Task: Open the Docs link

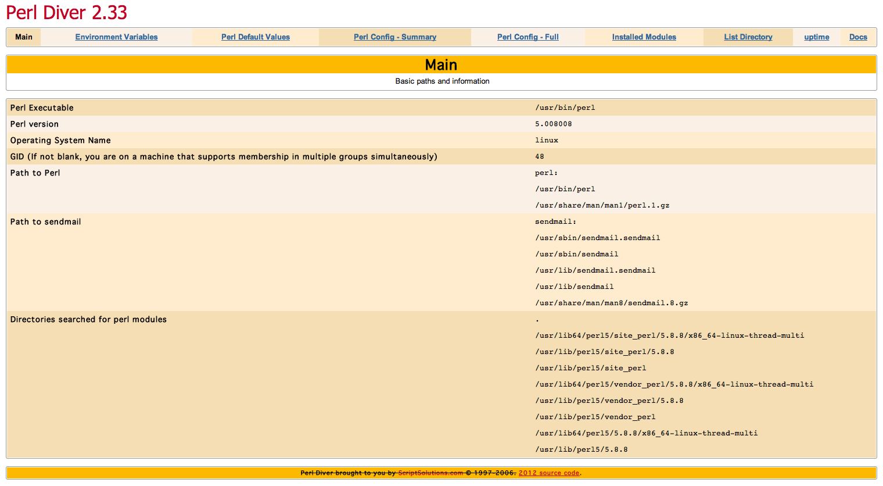Action: tap(858, 37)
